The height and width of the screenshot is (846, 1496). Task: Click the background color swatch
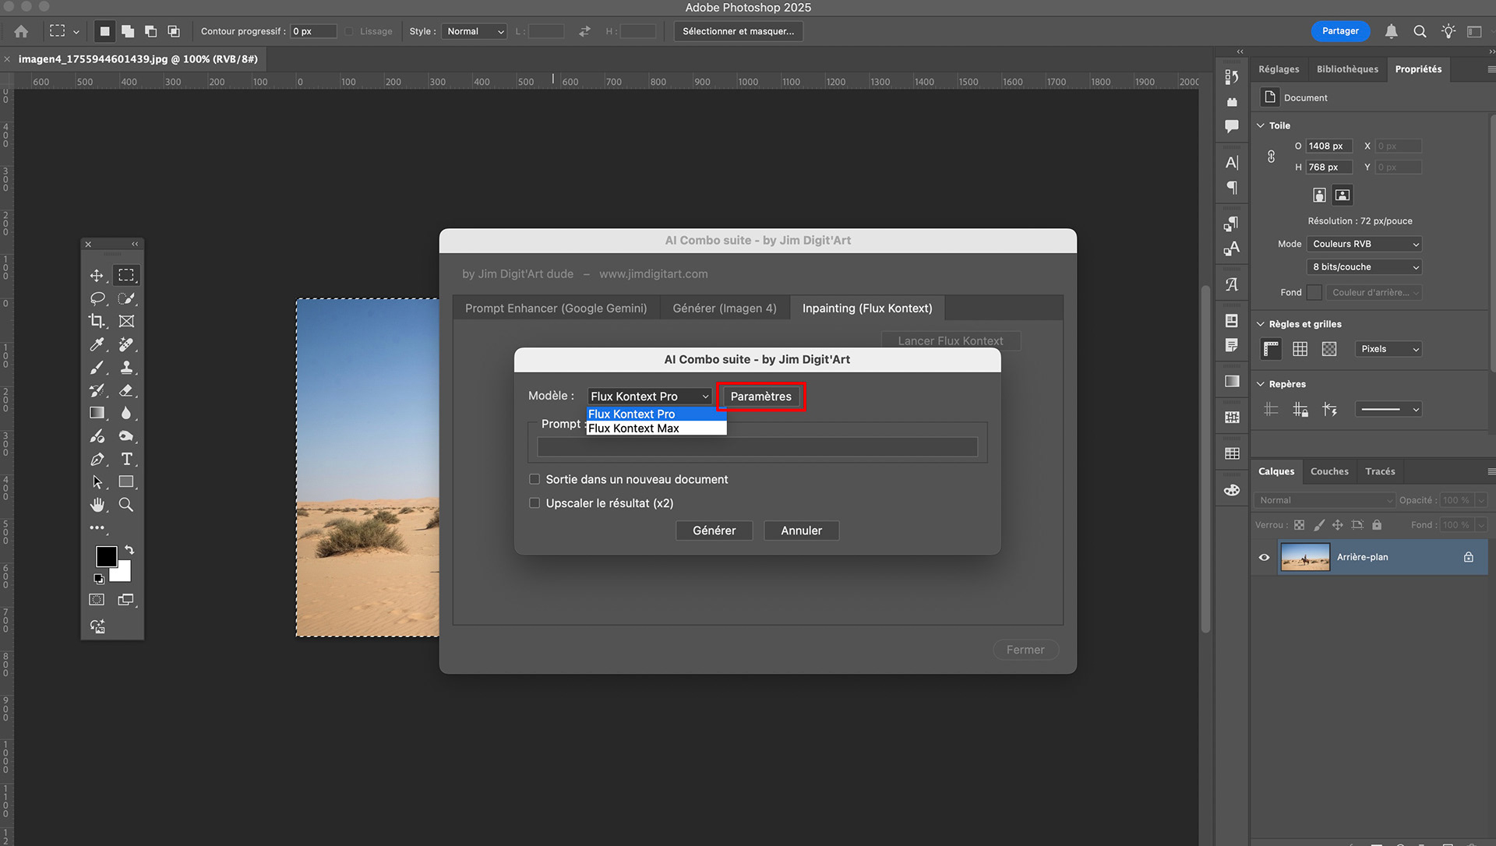[x=123, y=574]
